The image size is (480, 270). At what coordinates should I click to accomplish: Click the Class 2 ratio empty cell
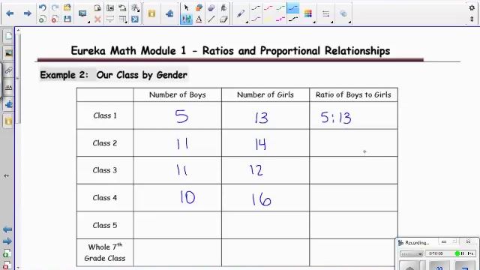[x=353, y=143]
